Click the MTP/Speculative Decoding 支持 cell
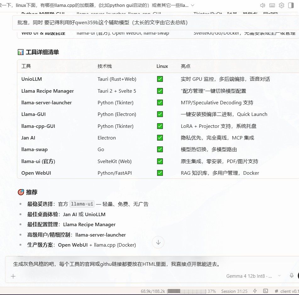This screenshot has width=299, height=295. pos(217,102)
